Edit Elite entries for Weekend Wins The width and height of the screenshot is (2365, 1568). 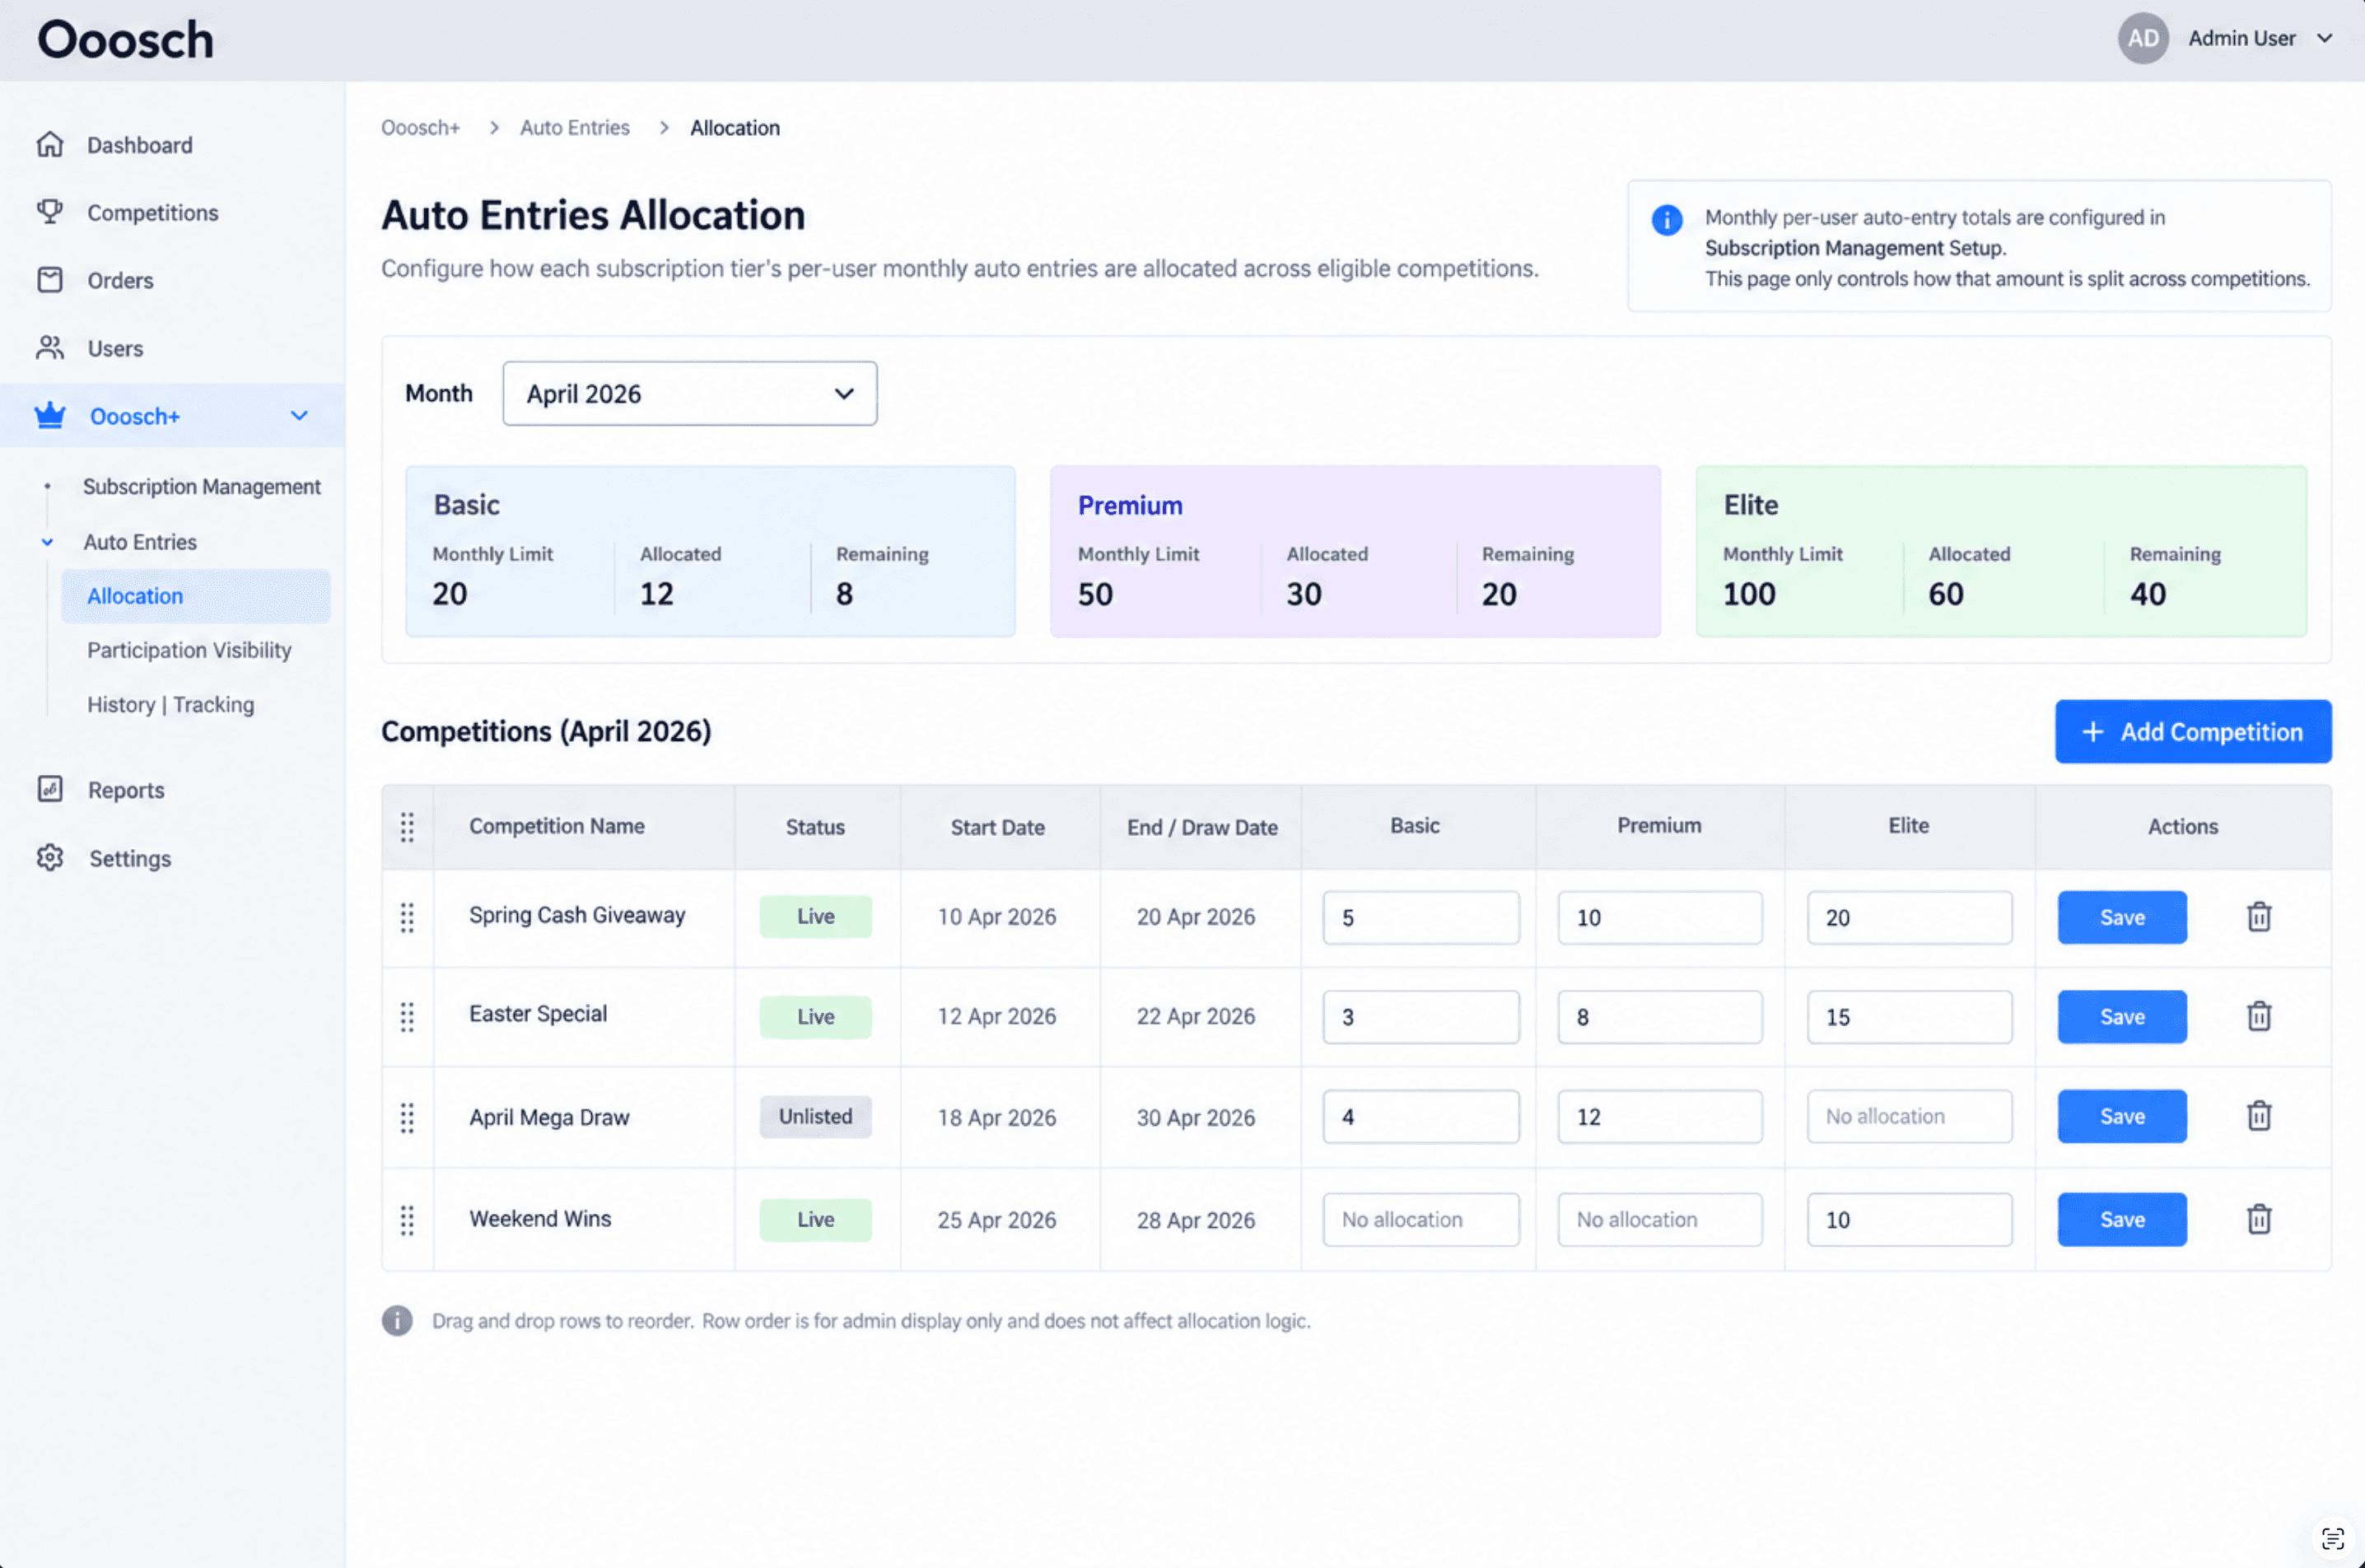tap(1909, 1220)
